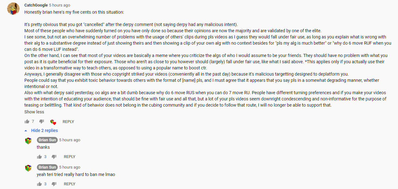Reply to Brian Sun's "thanks" comment
This screenshot has height=189, width=398.
69,157
